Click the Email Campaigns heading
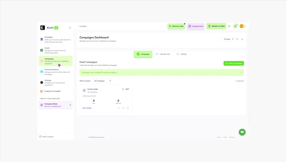The image size is (287, 162). point(88,62)
